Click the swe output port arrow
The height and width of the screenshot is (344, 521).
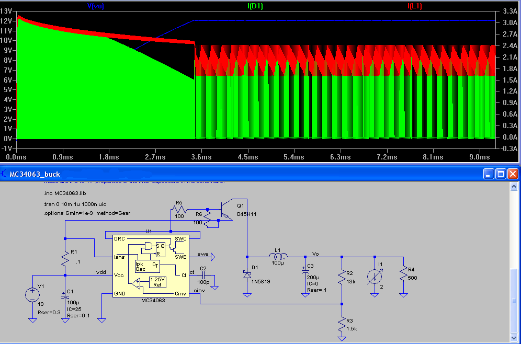[x=212, y=256]
